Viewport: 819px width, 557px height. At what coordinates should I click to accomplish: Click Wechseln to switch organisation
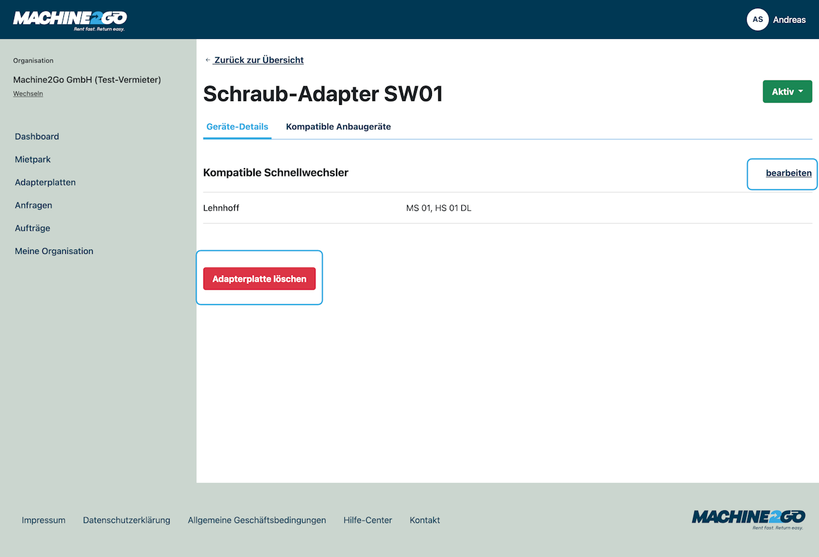(28, 93)
